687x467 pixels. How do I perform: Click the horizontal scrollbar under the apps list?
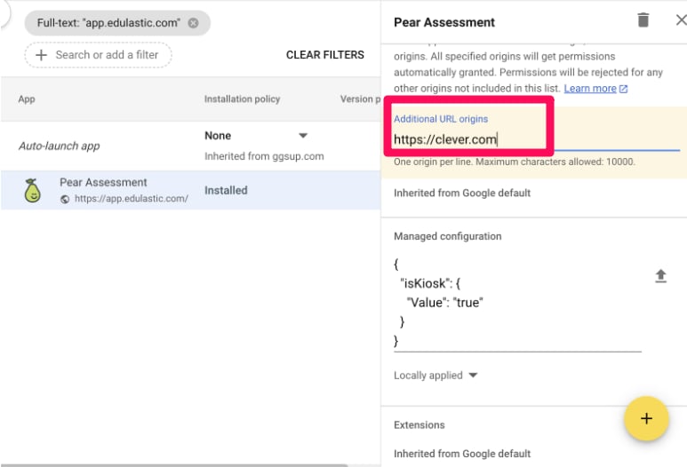(x=174, y=465)
